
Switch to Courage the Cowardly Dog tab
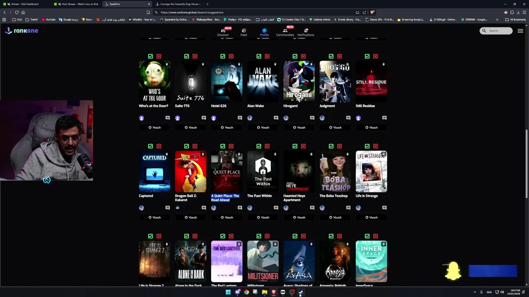[179, 4]
